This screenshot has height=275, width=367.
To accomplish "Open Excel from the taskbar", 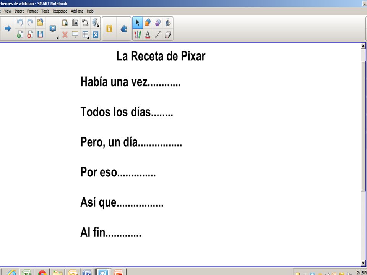I will [x=27, y=272].
